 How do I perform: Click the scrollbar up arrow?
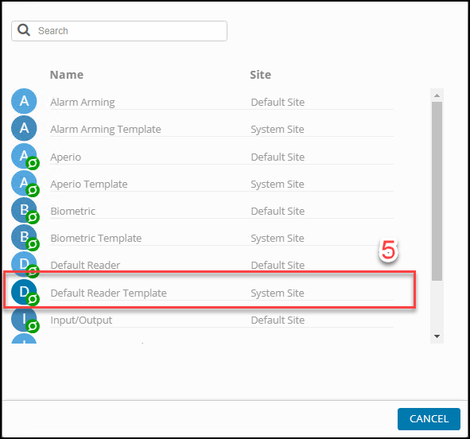click(x=437, y=95)
